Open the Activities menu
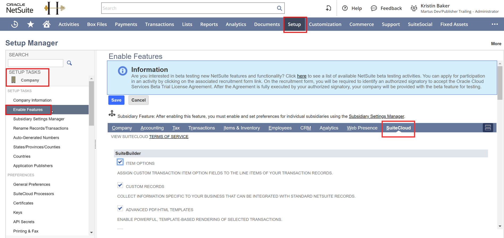This screenshot has width=504, height=238. click(x=69, y=24)
